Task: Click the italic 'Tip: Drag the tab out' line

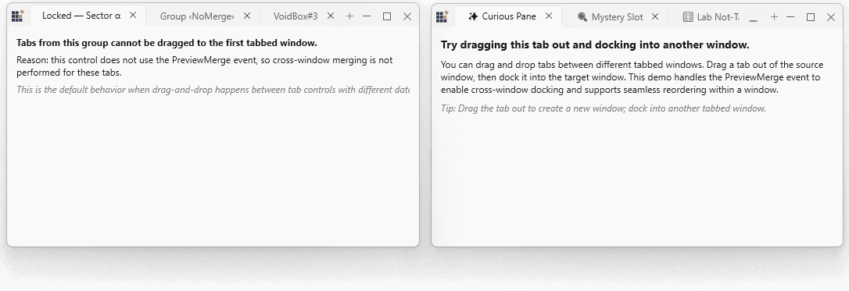Action: [x=604, y=108]
